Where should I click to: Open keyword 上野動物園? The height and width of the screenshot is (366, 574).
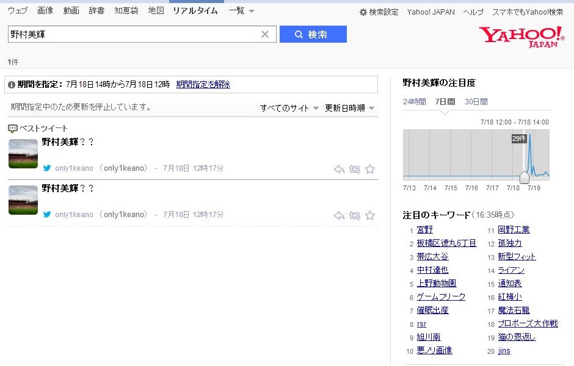coord(437,284)
